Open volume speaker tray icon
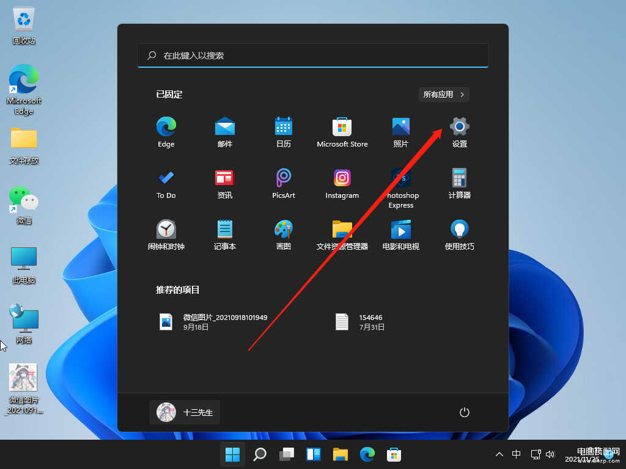Viewport: 626px width, 469px height. click(550, 454)
